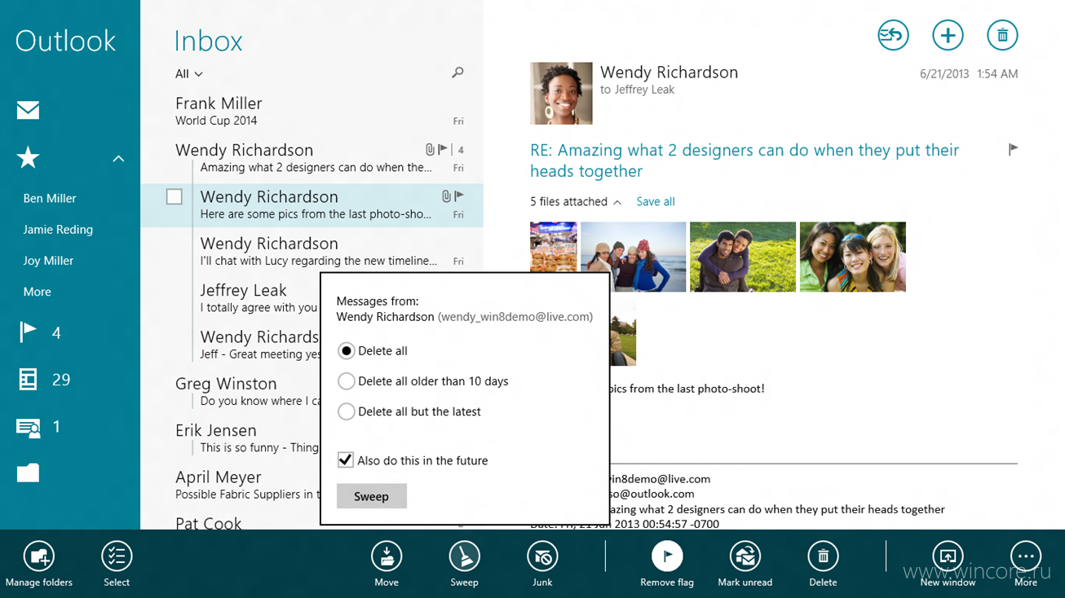Select Delete all but the latest
This screenshot has width=1065, height=598.
347,411
